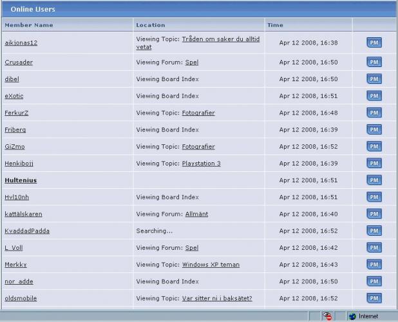Visit the Allmänt forum link

(196, 214)
